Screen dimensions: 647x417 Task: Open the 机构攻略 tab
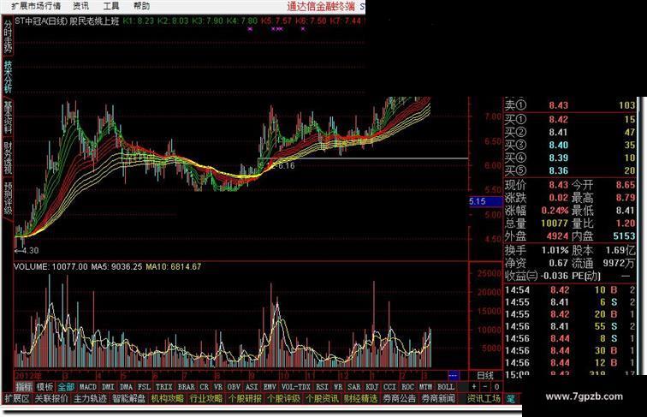168,398
